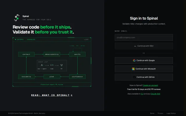Image resolution: width=186 pixels, height=116 pixels.
Task: Click the Microsoft logo icon
Action: point(133,69)
